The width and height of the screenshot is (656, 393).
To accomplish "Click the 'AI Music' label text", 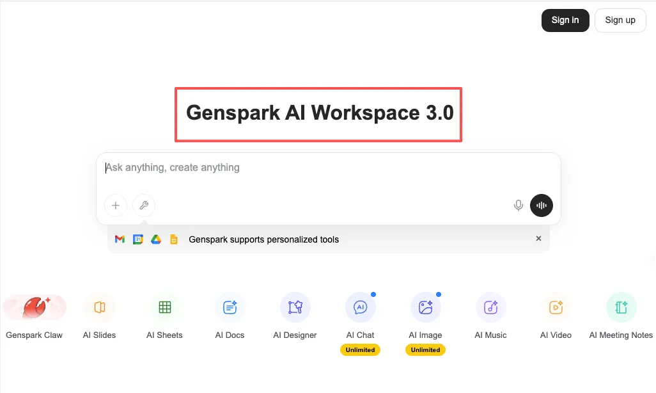I will [x=490, y=335].
